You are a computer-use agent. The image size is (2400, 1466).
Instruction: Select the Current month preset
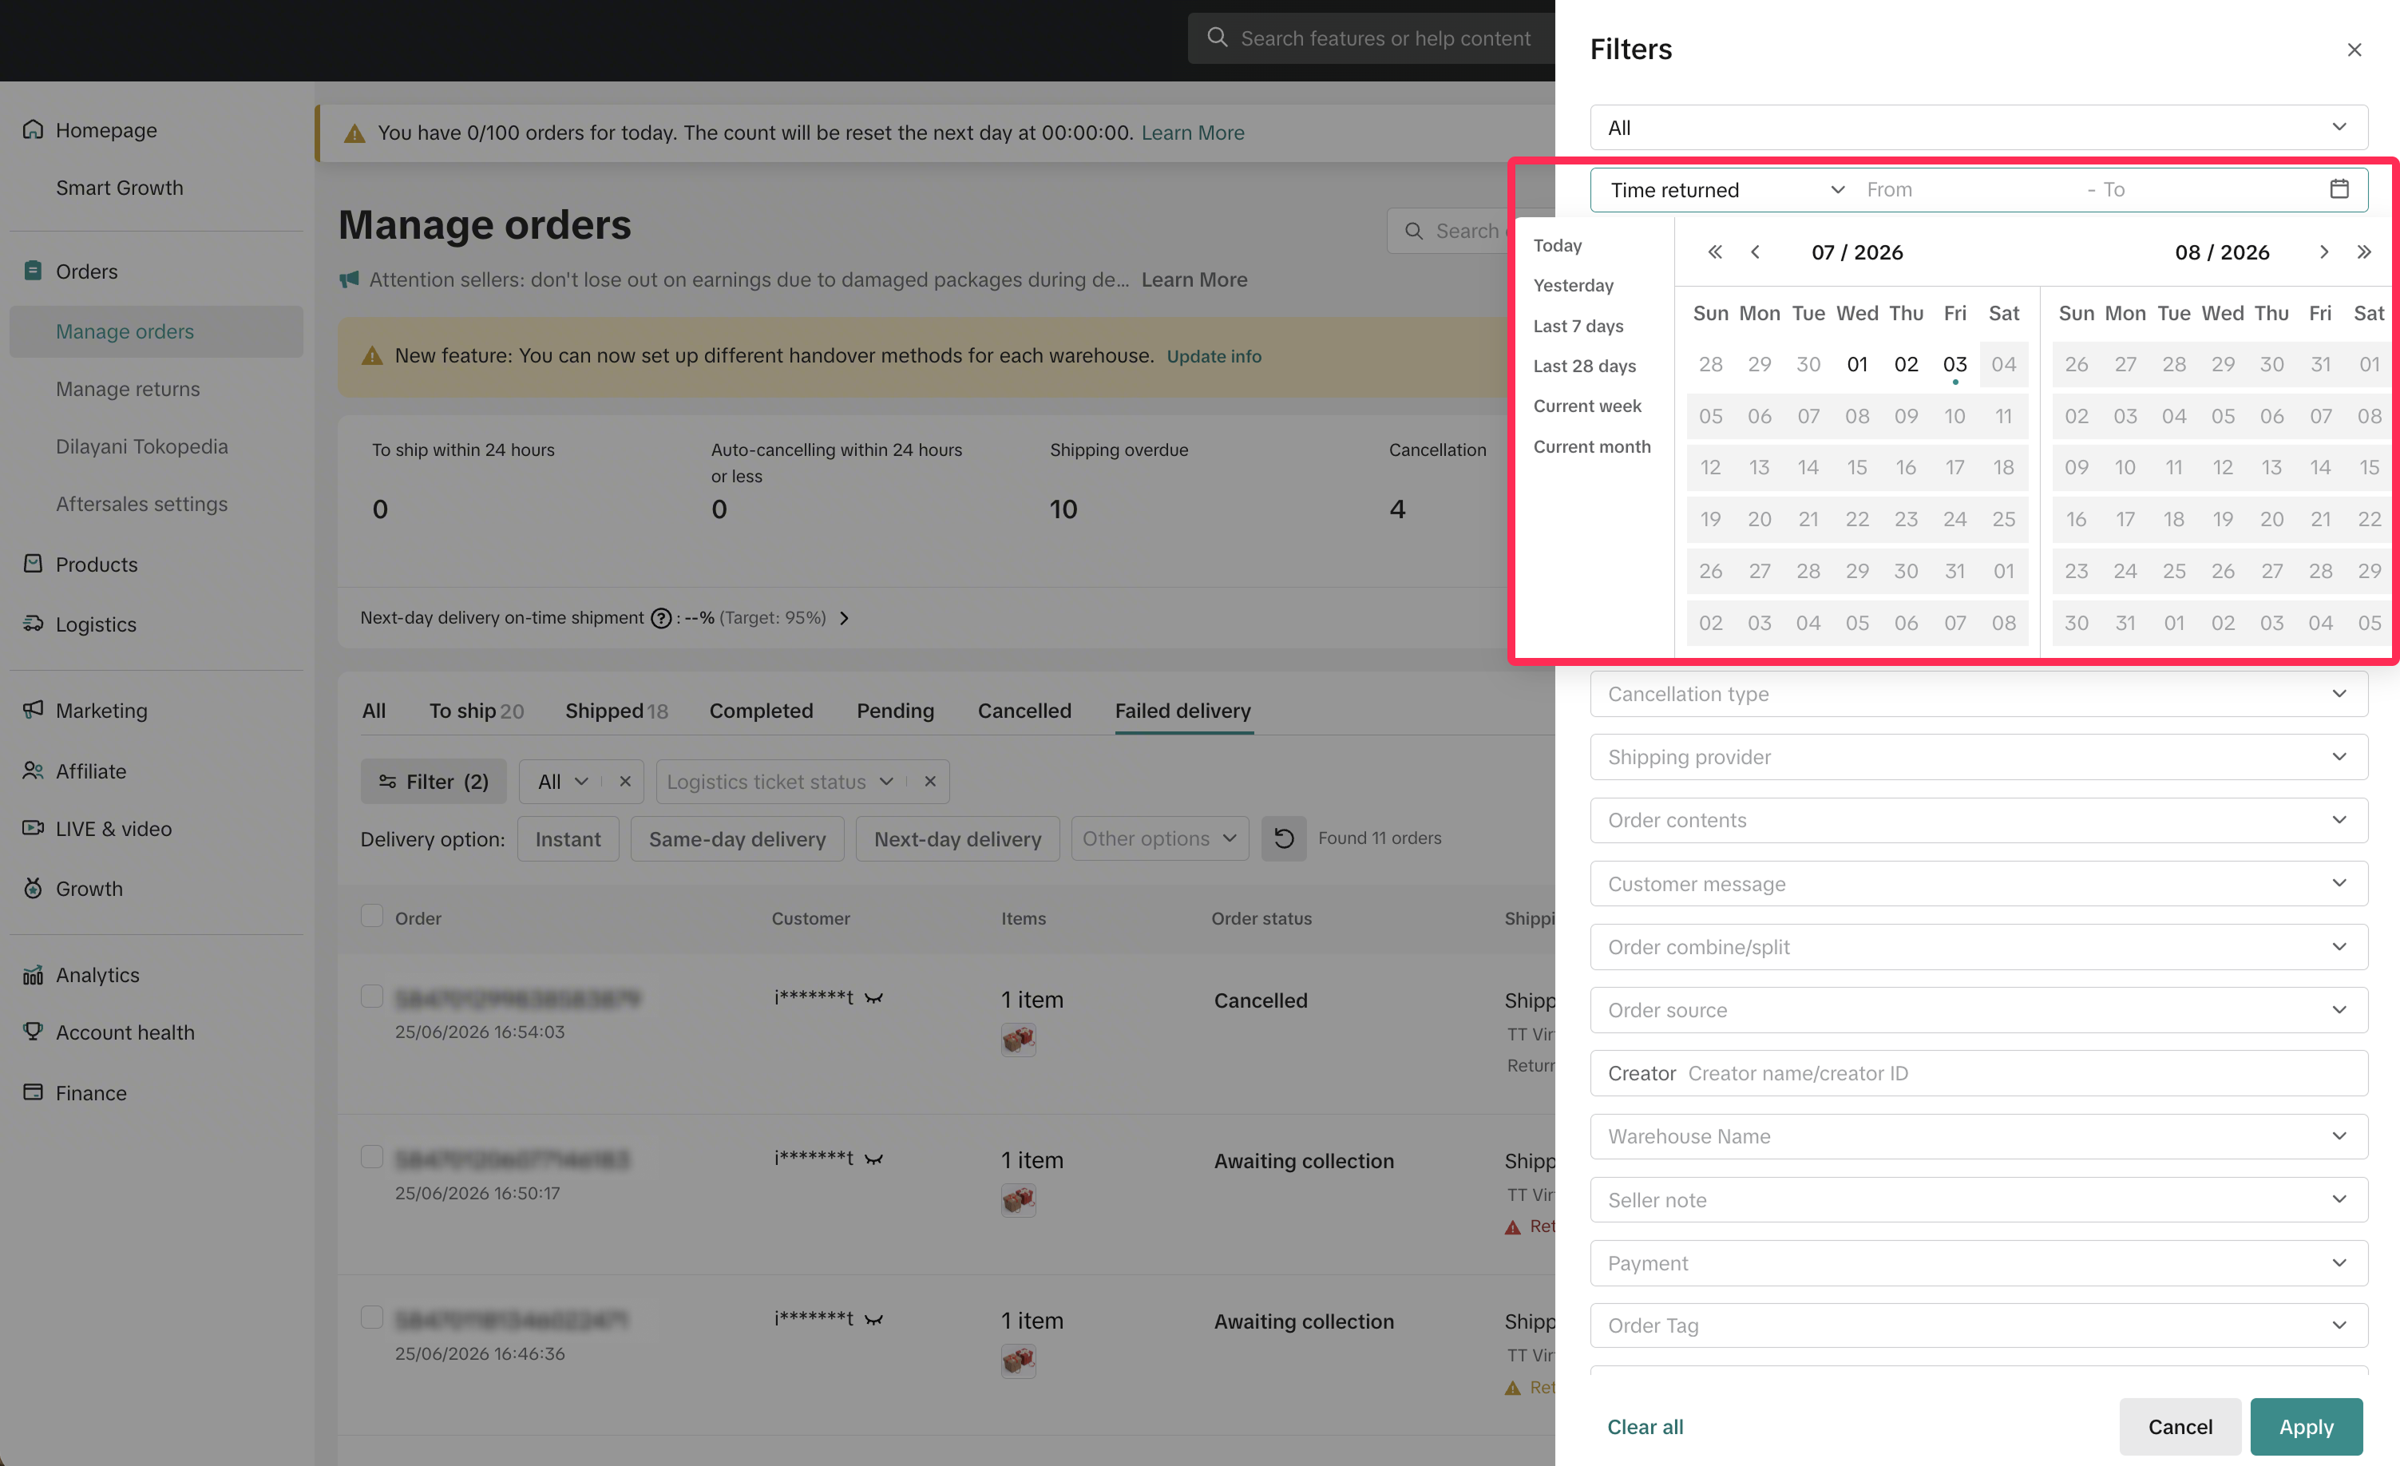coord(1591,446)
